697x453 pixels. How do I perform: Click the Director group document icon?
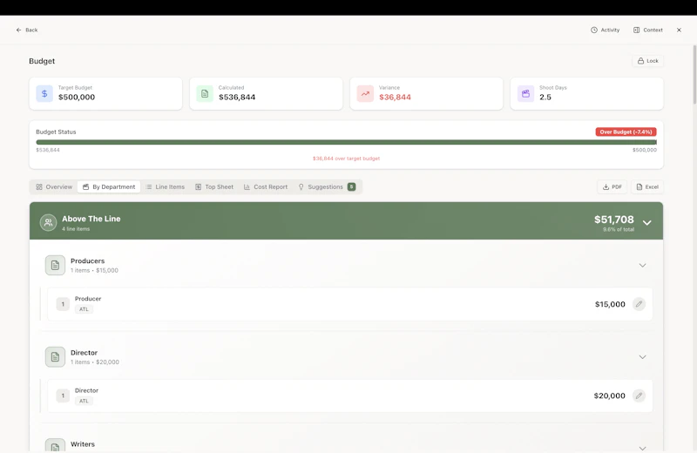pyautogui.click(x=55, y=357)
